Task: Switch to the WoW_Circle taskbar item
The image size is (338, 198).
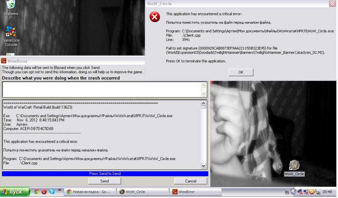Action: (x=142, y=192)
